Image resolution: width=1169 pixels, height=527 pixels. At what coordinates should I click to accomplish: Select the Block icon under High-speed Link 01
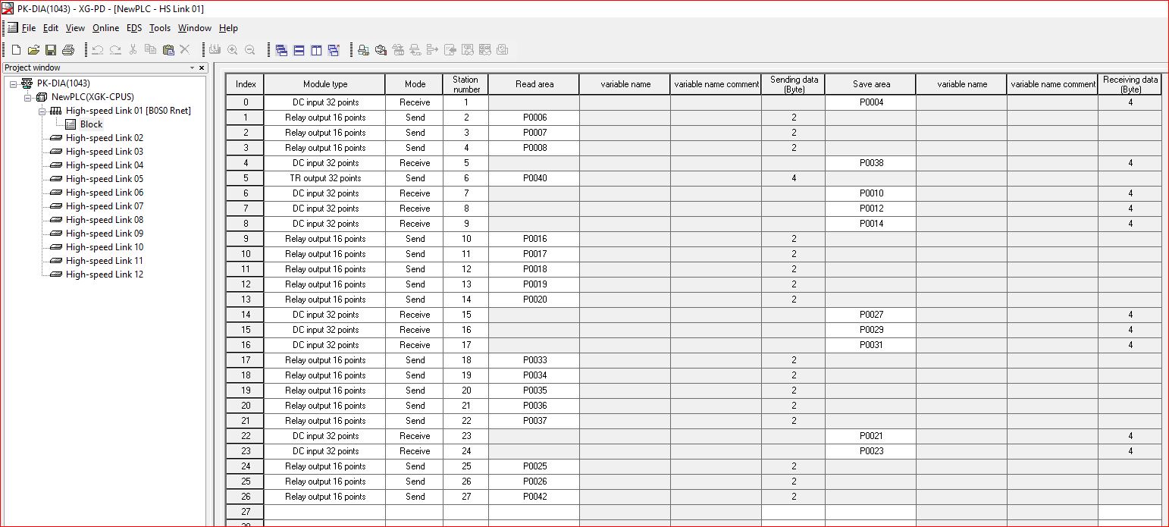tap(71, 124)
